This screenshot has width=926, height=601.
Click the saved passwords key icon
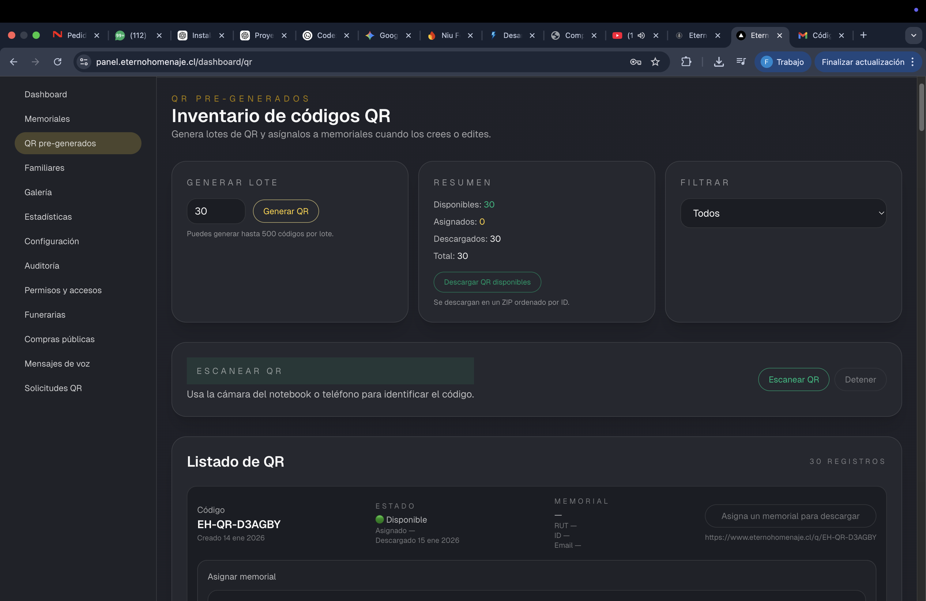pyautogui.click(x=635, y=62)
